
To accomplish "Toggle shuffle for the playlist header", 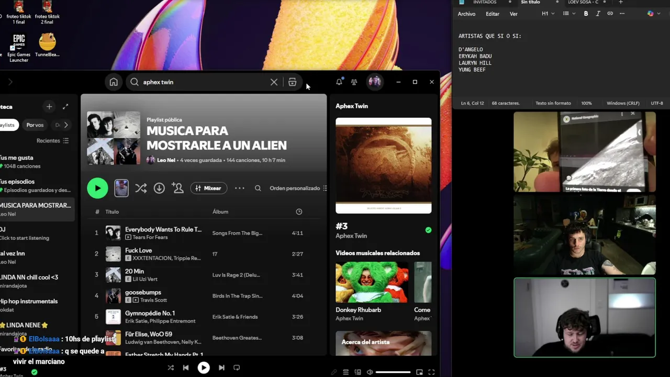I will 141,188.
